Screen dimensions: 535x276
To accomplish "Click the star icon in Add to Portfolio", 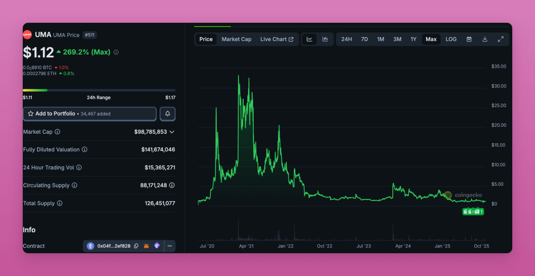I will [x=31, y=114].
